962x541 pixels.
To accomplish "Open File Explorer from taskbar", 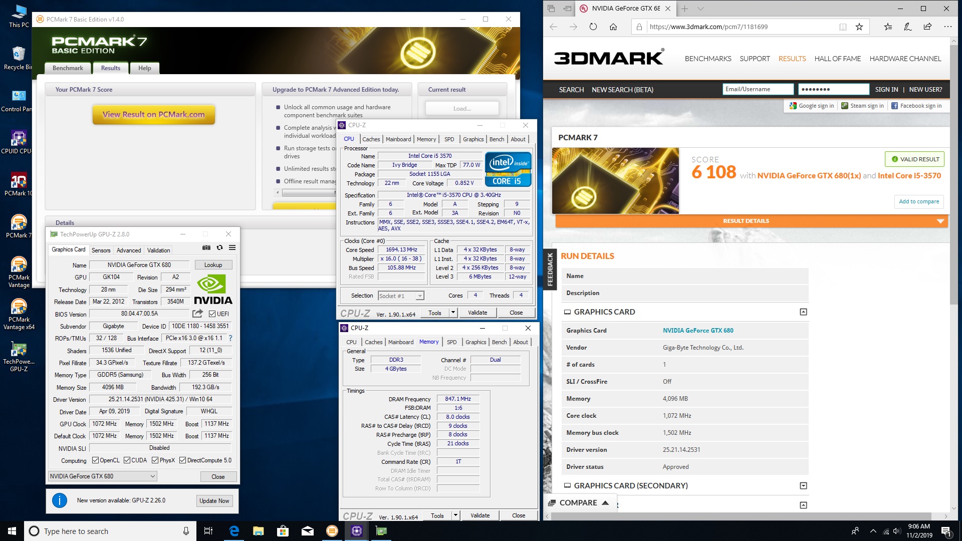I will 258,531.
